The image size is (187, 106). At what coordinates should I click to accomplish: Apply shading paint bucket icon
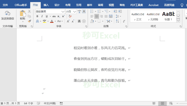(x=92, y=21)
